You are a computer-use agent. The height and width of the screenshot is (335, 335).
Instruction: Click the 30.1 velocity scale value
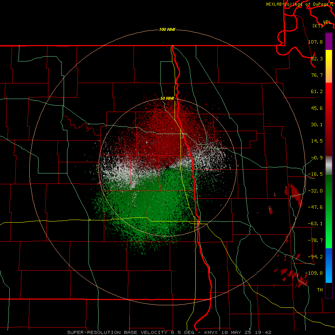317,125
